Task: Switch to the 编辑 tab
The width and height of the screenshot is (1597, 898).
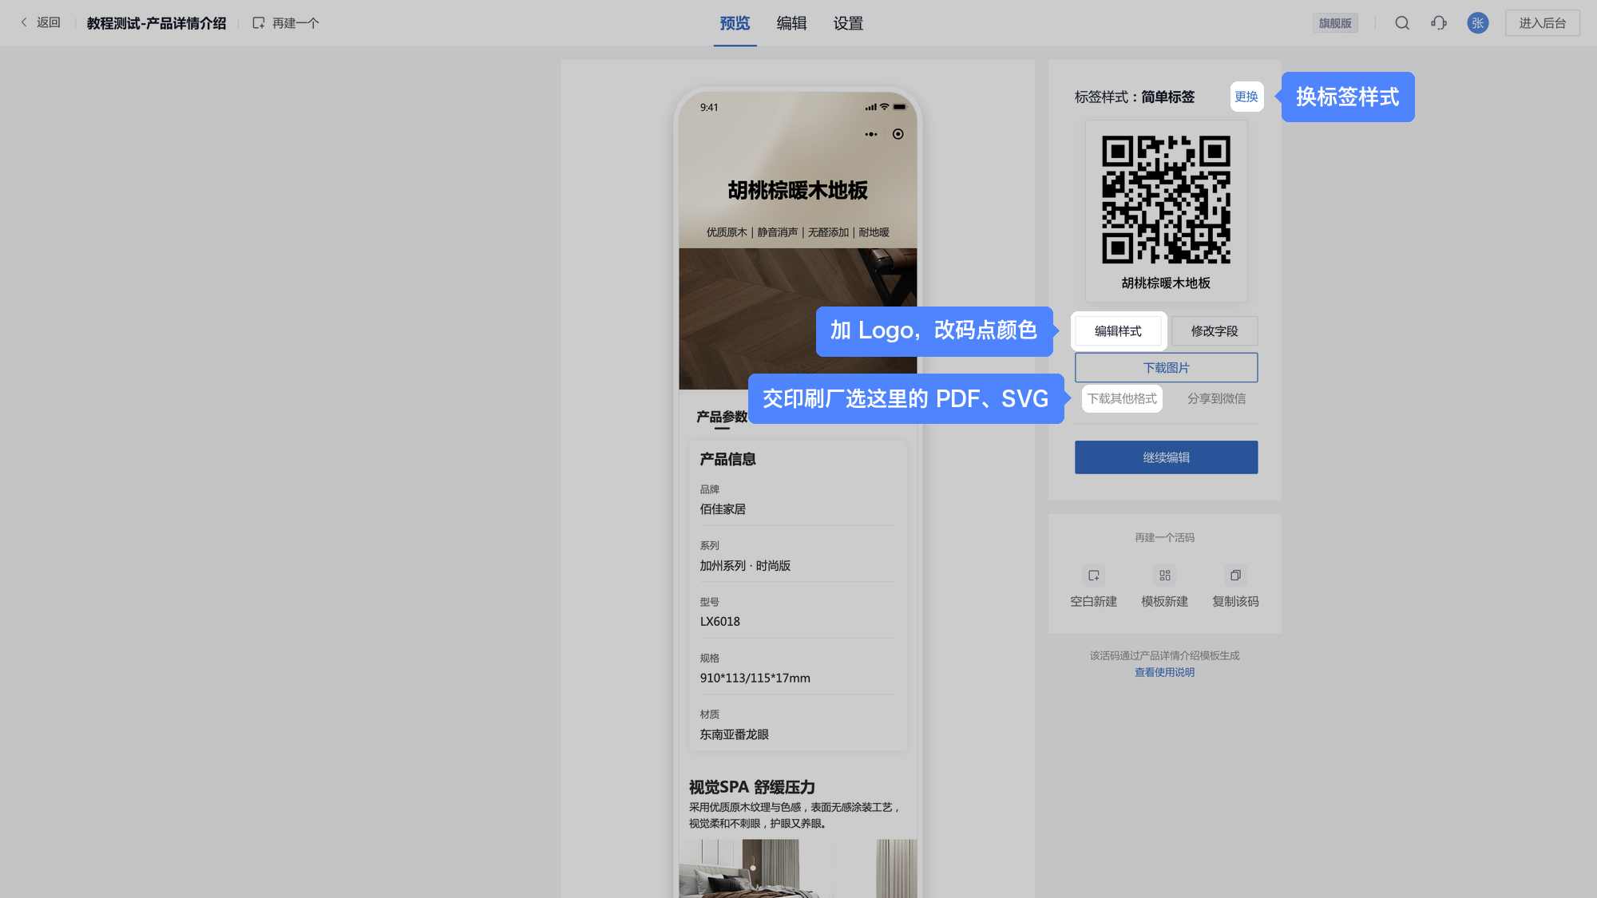Action: [x=791, y=23]
